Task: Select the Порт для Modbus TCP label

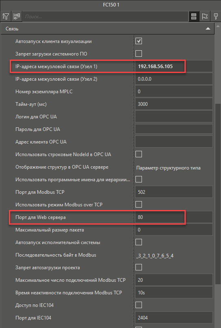Action: click(x=40, y=192)
